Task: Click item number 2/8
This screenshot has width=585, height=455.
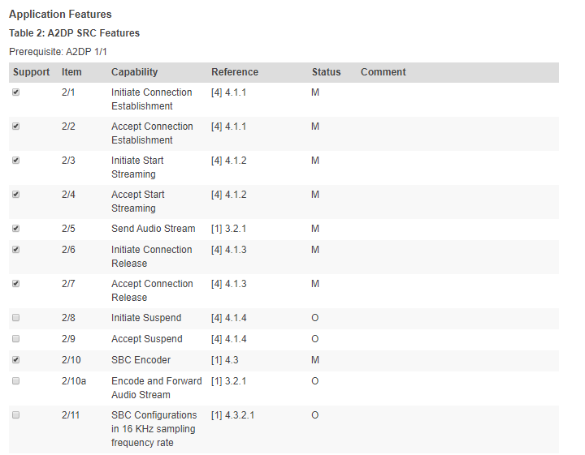Action: click(68, 318)
